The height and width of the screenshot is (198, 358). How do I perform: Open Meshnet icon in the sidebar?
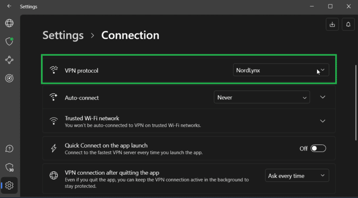click(x=9, y=60)
